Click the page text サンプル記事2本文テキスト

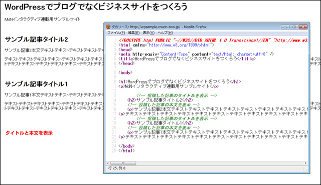click(x=54, y=50)
